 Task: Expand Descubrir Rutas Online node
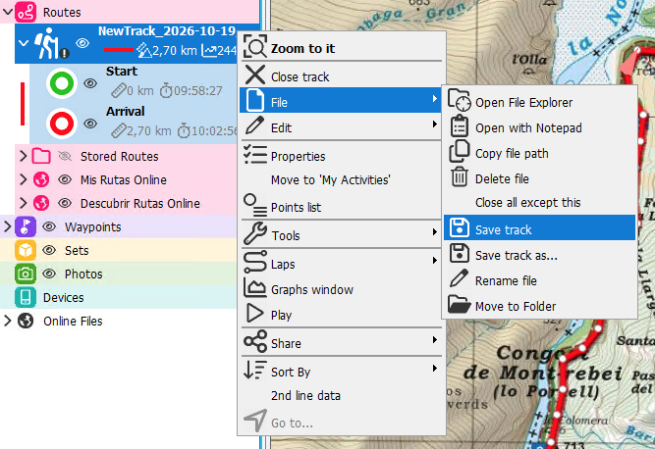[24, 204]
